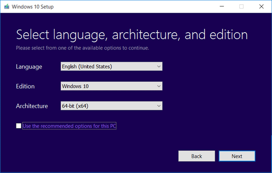Screen dimensions: 272x173
Task: Click the 'Architecture' field label
Action: [x=32, y=106]
